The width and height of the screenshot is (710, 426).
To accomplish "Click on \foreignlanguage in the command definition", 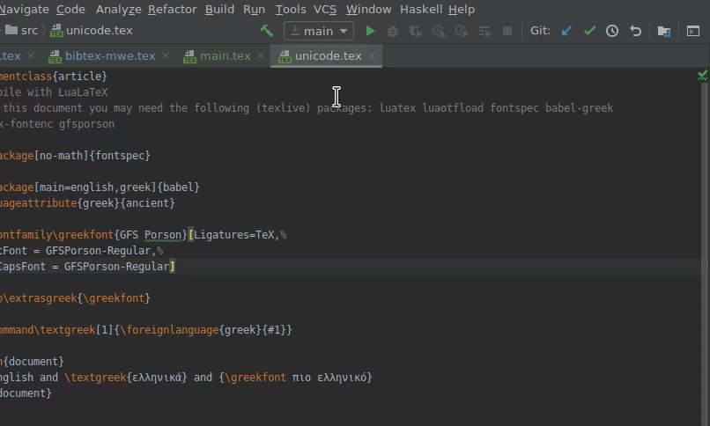I will [169, 330].
